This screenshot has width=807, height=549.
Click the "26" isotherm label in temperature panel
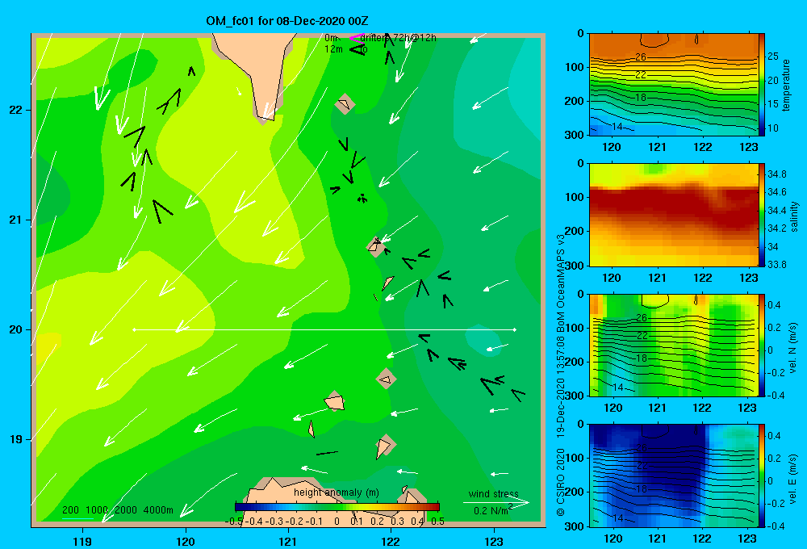point(640,57)
